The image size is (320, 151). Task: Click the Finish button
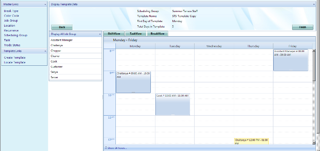pyautogui.click(x=302, y=27)
